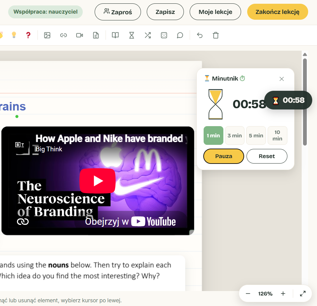Click Obejrzyj w YouTube link
Screen dimensions: 317x306
coord(130,221)
